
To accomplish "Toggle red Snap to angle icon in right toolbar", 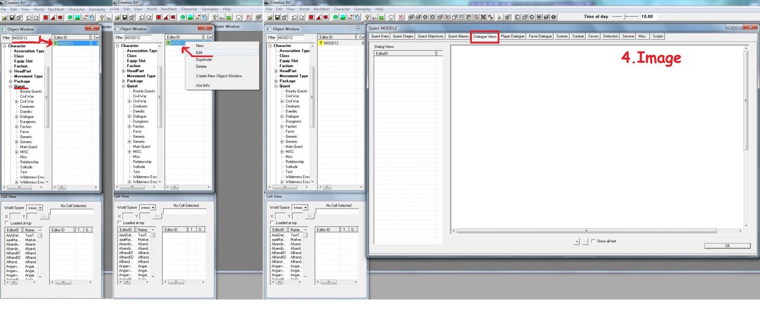I will click(x=318, y=17).
